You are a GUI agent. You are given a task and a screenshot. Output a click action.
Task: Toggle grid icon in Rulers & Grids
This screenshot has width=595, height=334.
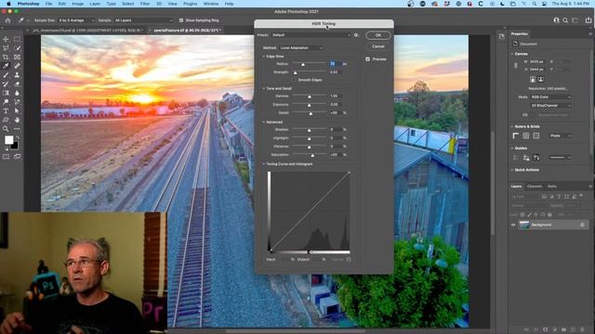tap(526, 135)
